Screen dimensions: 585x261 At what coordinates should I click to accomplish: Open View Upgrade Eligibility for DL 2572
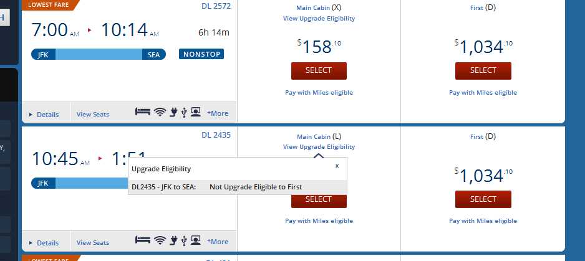[319, 19]
